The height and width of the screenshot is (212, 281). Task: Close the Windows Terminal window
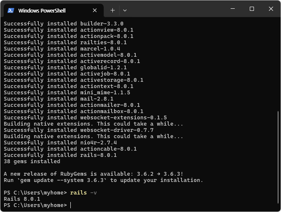pyautogui.click(x=271, y=9)
